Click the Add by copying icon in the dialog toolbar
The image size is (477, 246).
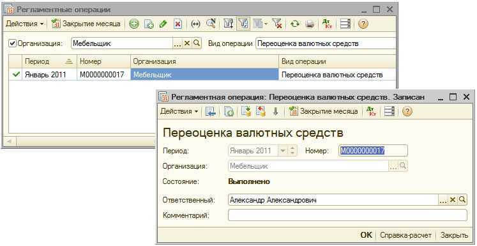(x=229, y=111)
